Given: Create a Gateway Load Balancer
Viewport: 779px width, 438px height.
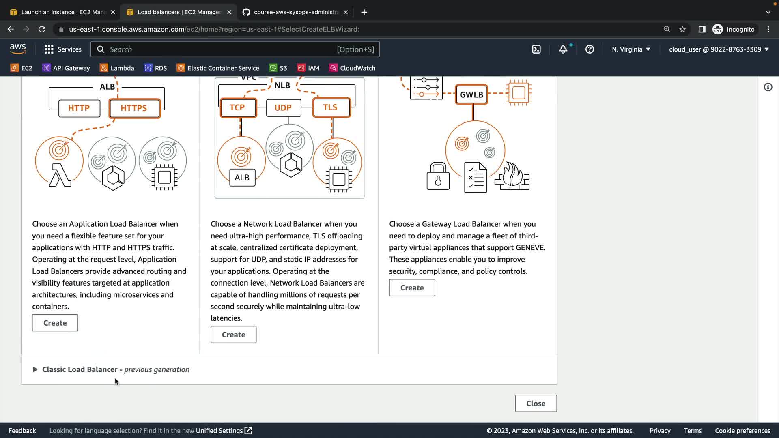Looking at the screenshot, I should point(412,288).
